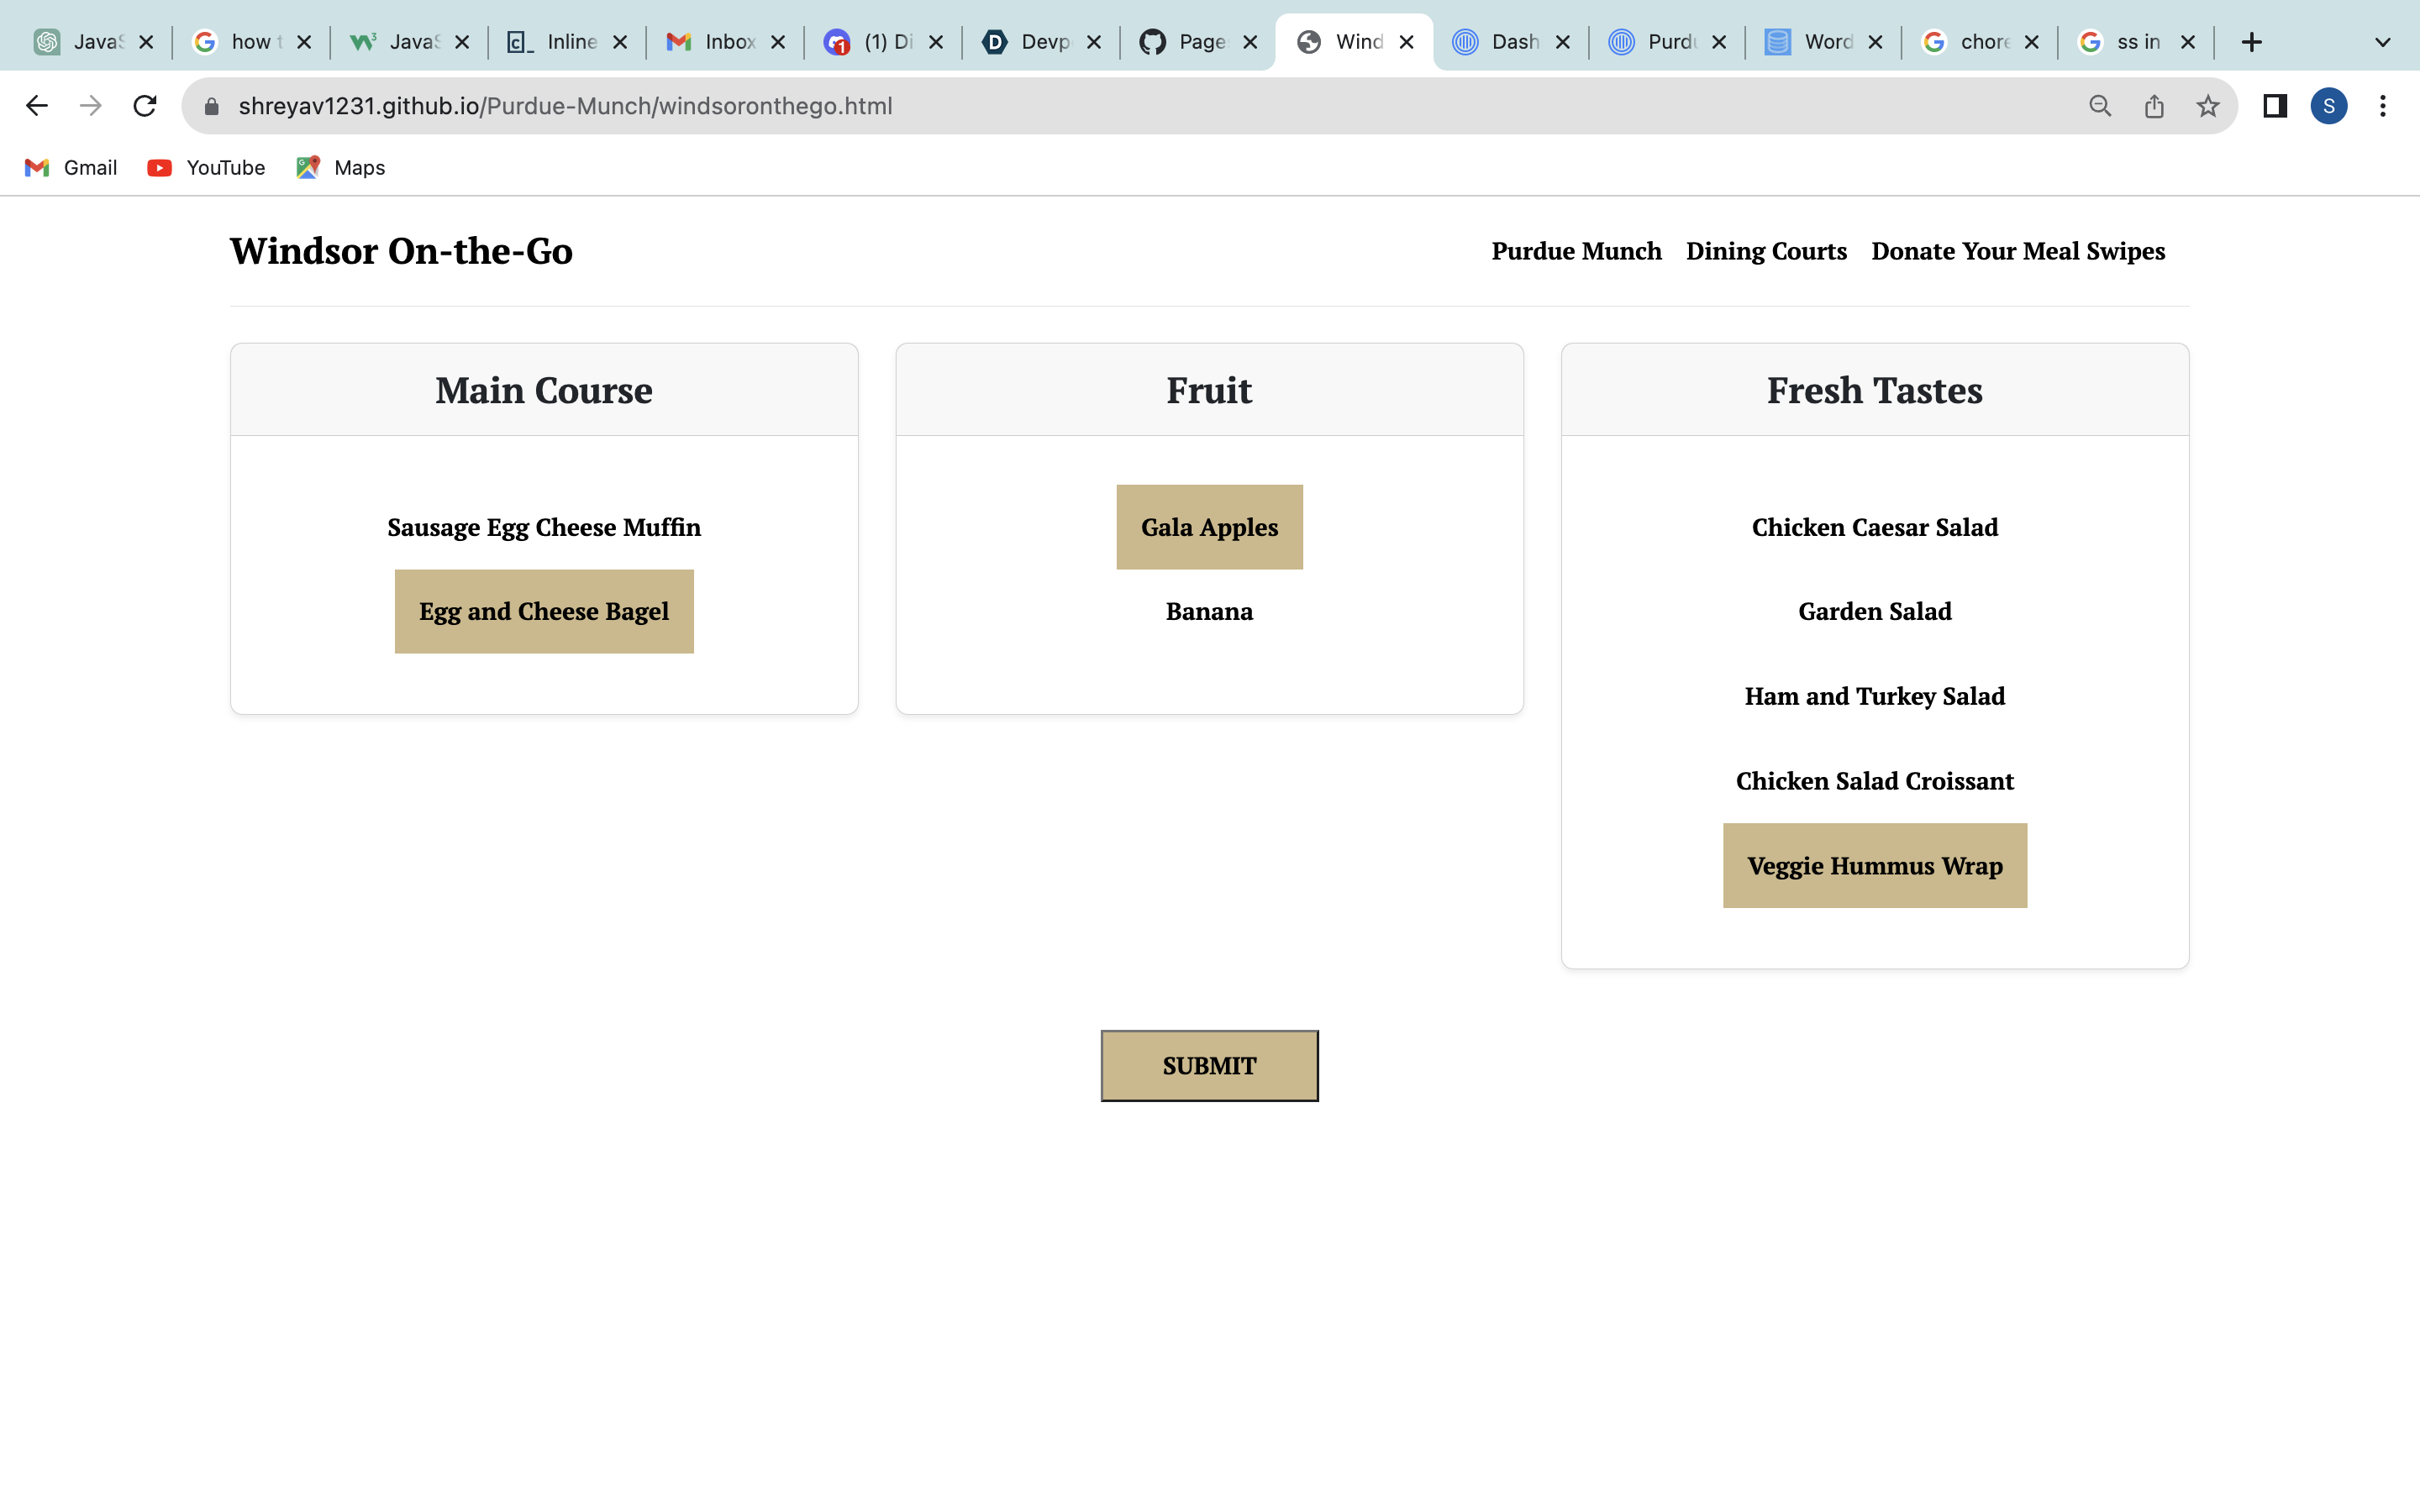Reload the page with the refresh icon

click(145, 106)
